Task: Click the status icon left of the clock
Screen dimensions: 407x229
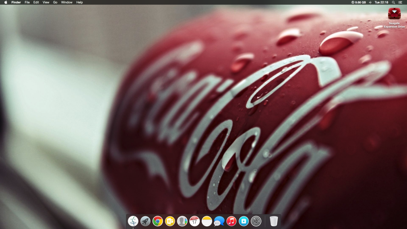Action: [x=370, y=2]
